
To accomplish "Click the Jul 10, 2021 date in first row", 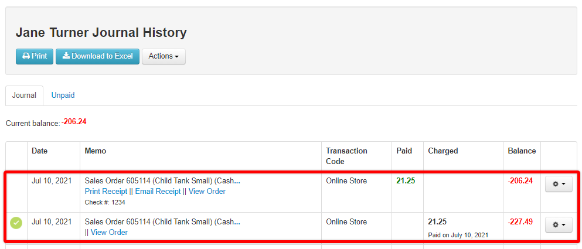I will point(52,181).
